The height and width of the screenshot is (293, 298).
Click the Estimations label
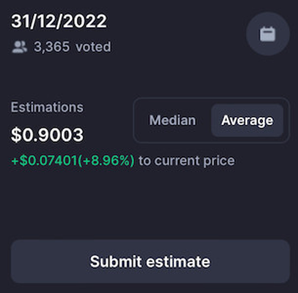pos(47,107)
